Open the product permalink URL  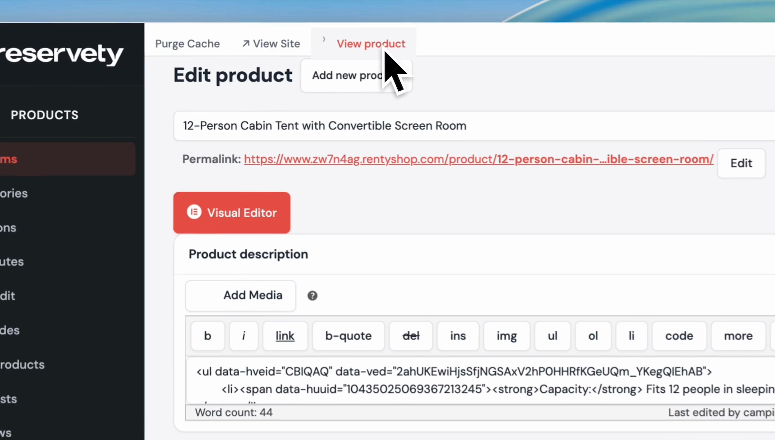(478, 159)
